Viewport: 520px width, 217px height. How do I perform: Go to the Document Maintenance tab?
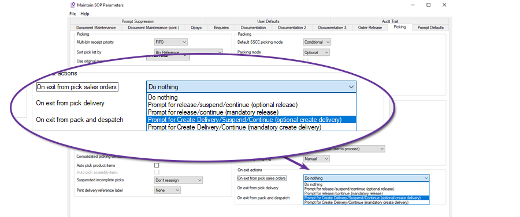(x=96, y=28)
